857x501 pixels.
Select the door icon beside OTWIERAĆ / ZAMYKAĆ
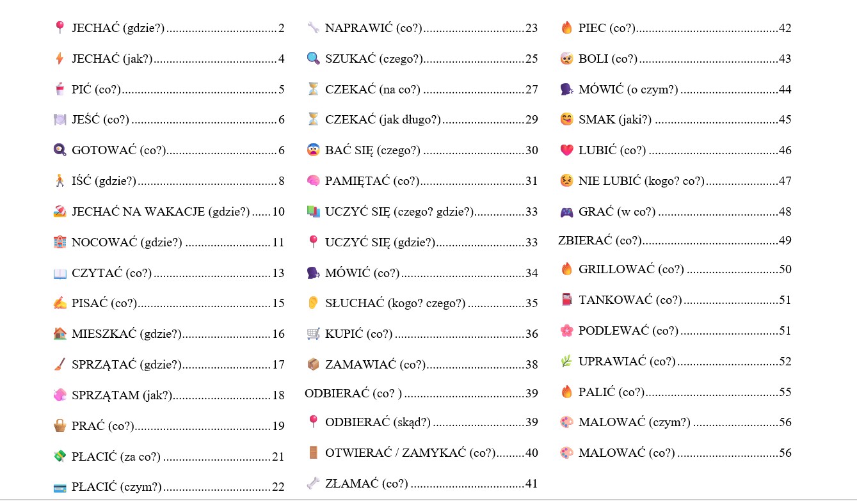(x=313, y=453)
